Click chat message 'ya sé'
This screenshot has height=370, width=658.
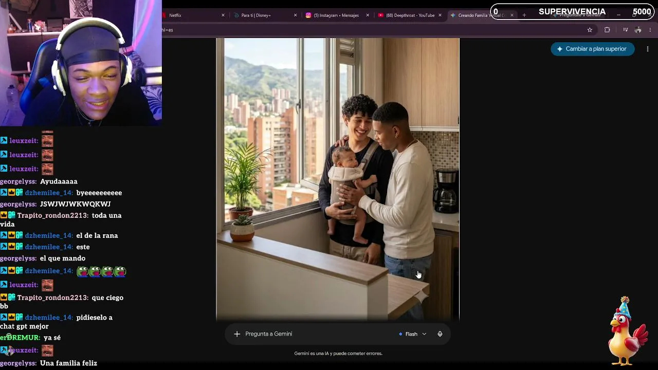(x=52, y=338)
